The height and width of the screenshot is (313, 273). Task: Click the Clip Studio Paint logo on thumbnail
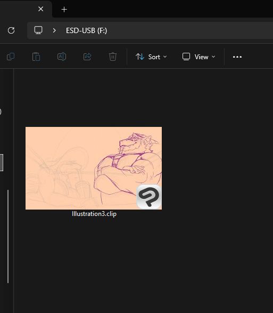[148, 197]
